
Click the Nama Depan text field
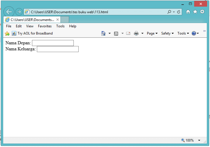53,43
